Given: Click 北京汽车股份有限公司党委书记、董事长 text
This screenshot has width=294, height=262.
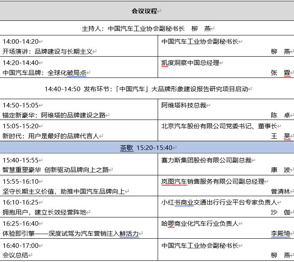Looking at the screenshot, I should pos(219,126).
